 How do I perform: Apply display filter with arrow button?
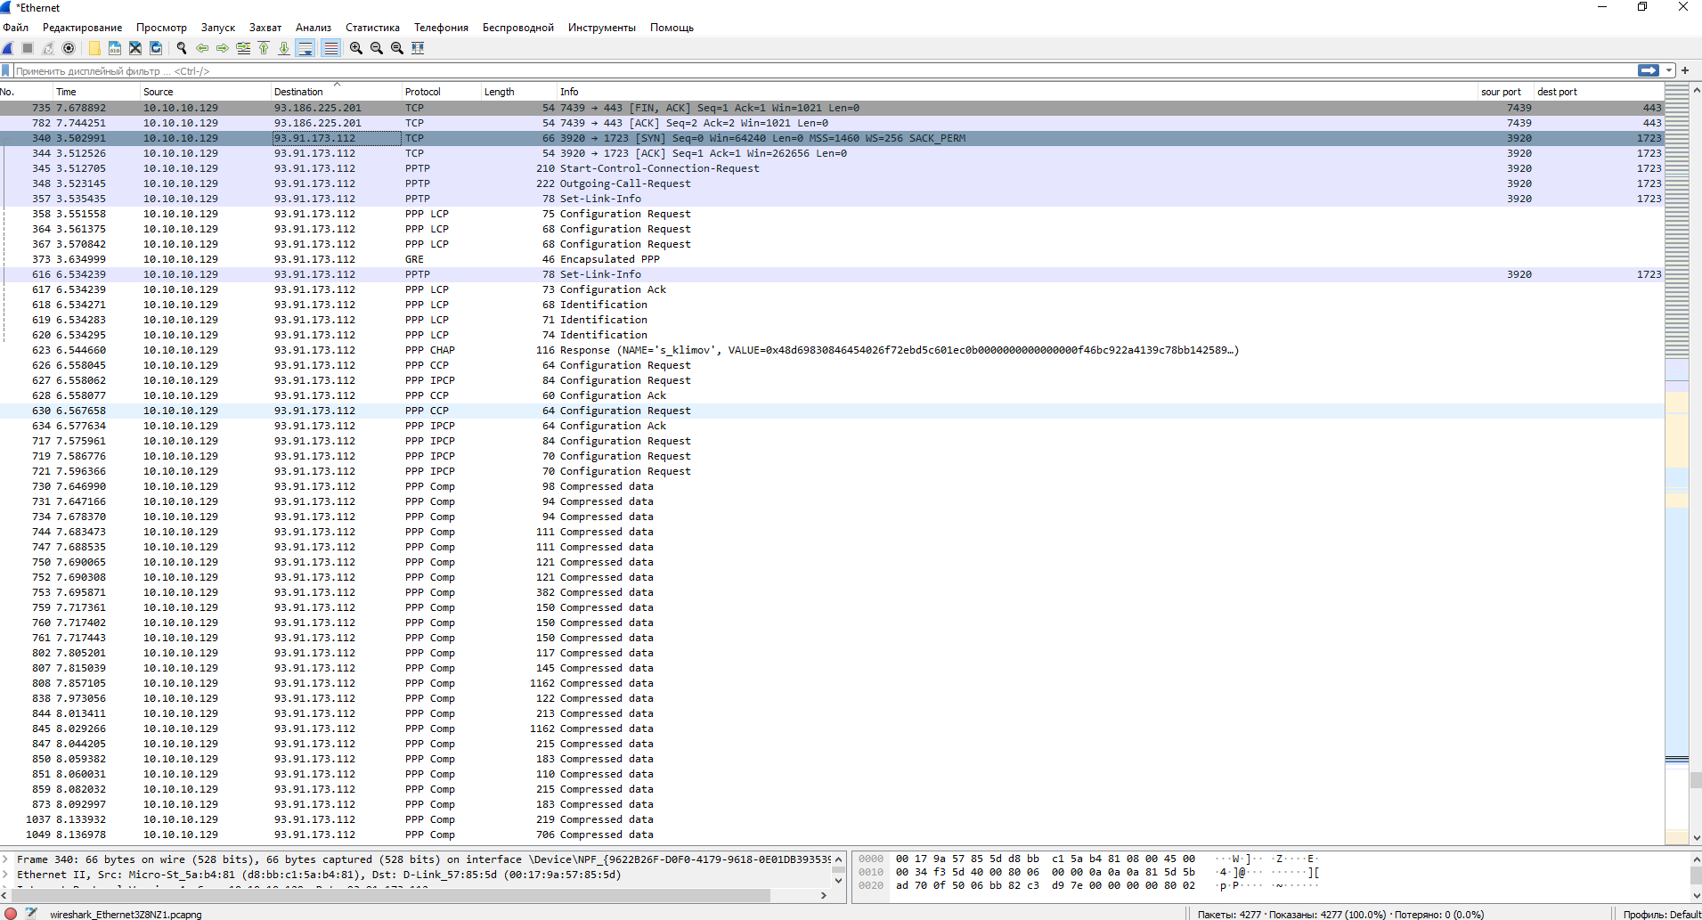1649,70
